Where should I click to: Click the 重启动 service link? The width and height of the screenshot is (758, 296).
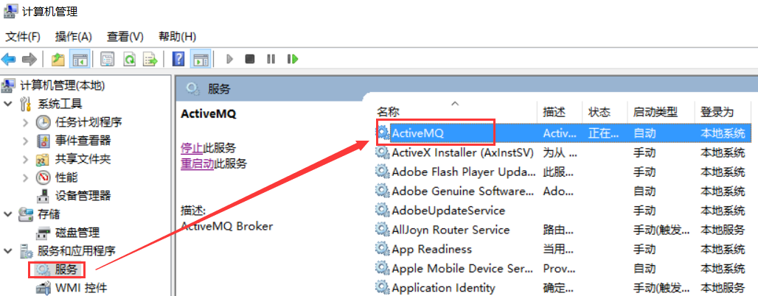[x=197, y=163]
